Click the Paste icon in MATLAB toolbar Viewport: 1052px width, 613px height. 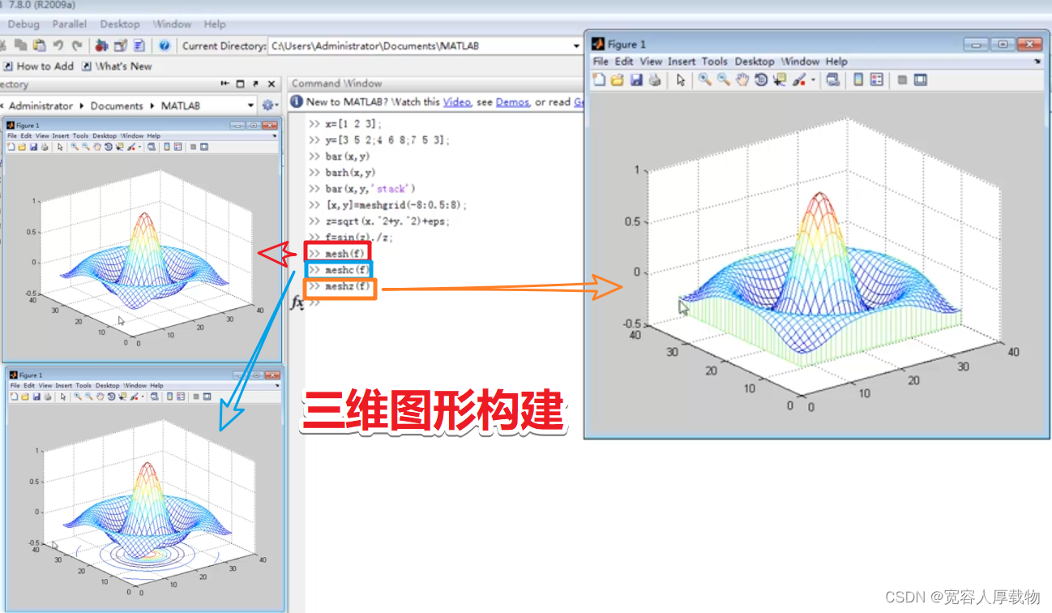point(40,45)
